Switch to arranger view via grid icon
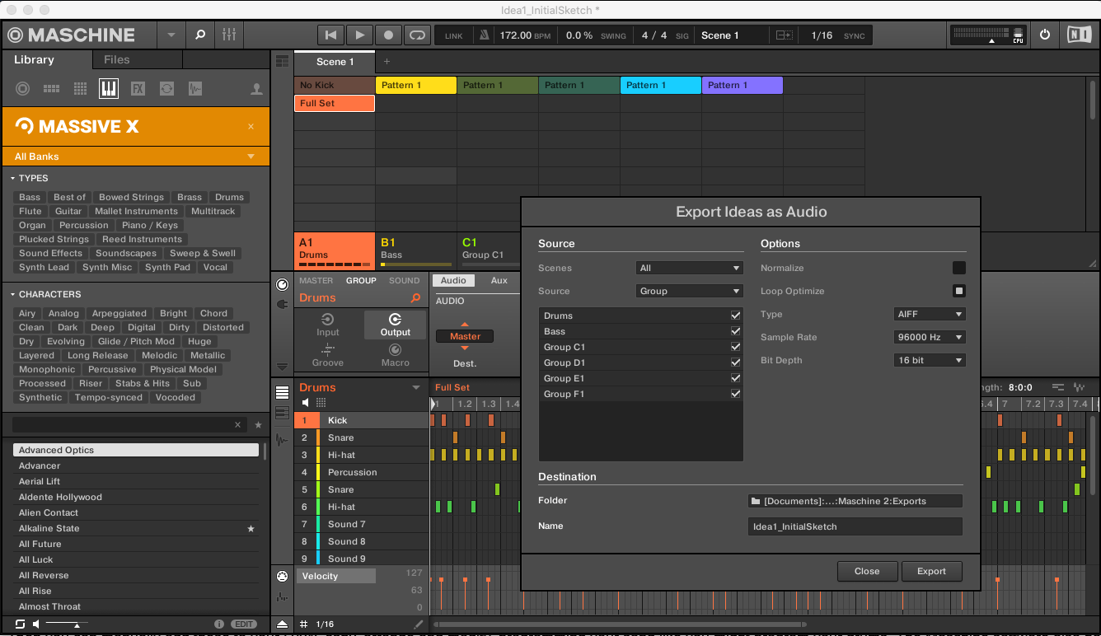Viewport: 1101px width, 636px height. (283, 62)
